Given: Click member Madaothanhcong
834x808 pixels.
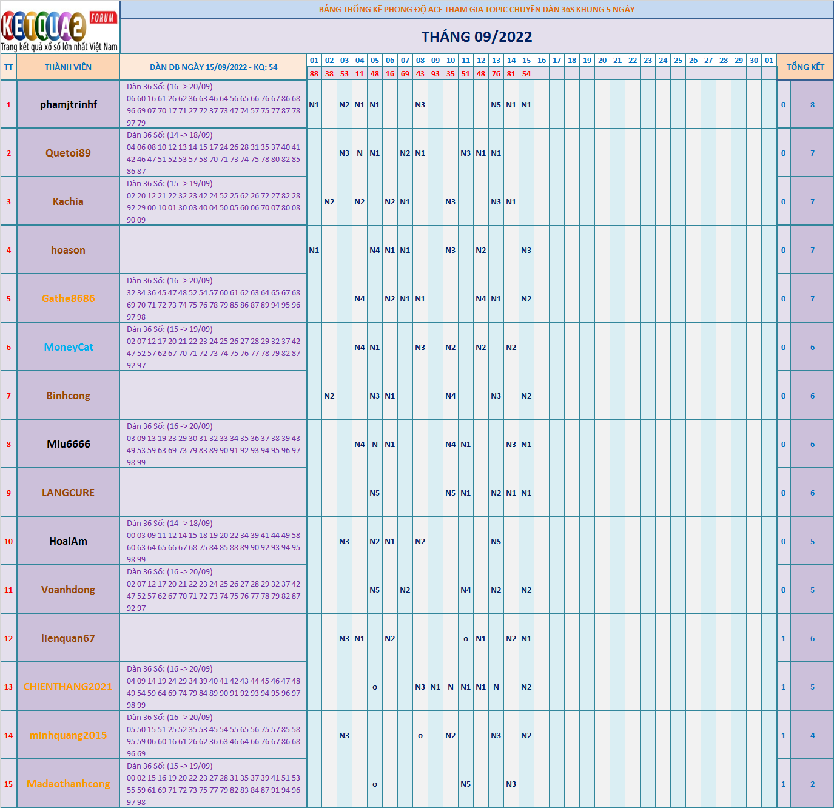Looking at the screenshot, I should [68, 784].
